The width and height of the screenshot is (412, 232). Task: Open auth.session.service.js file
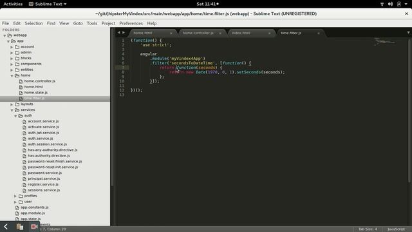(48, 144)
